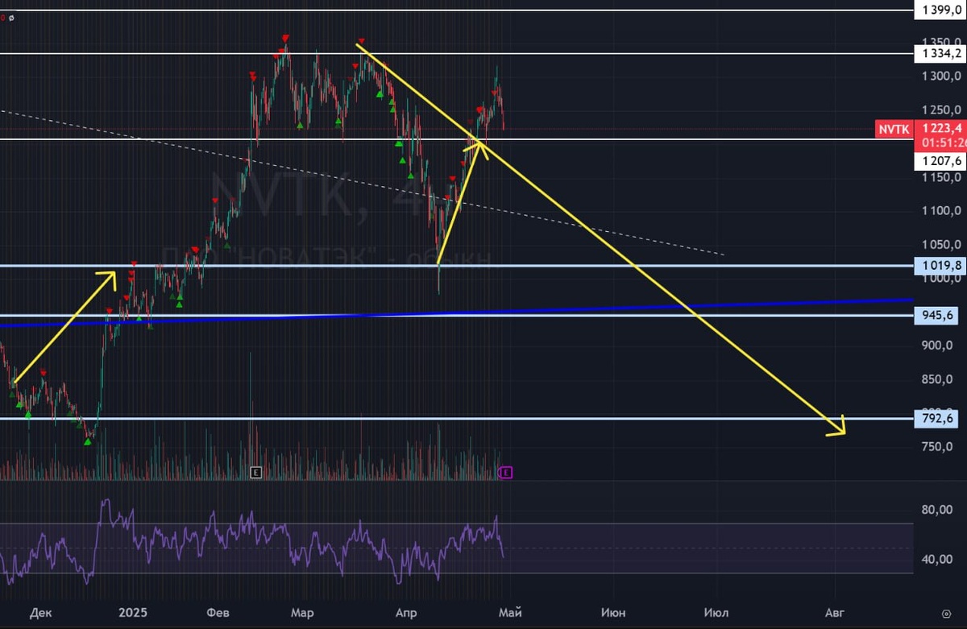Click the purple upcoming earnings E marker
Image resolution: width=967 pixels, height=629 pixels.
tap(505, 473)
